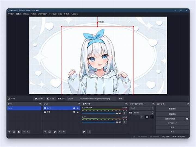The height and width of the screenshot is (147, 196).
Task: Open the フェード transition dropdown
Action: coord(142,108)
